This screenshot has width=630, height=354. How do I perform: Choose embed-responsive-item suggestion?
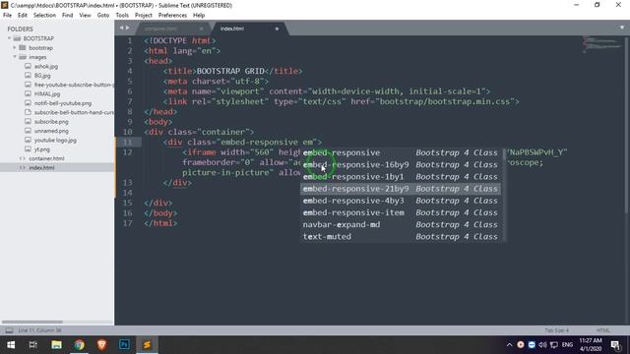coord(401,212)
